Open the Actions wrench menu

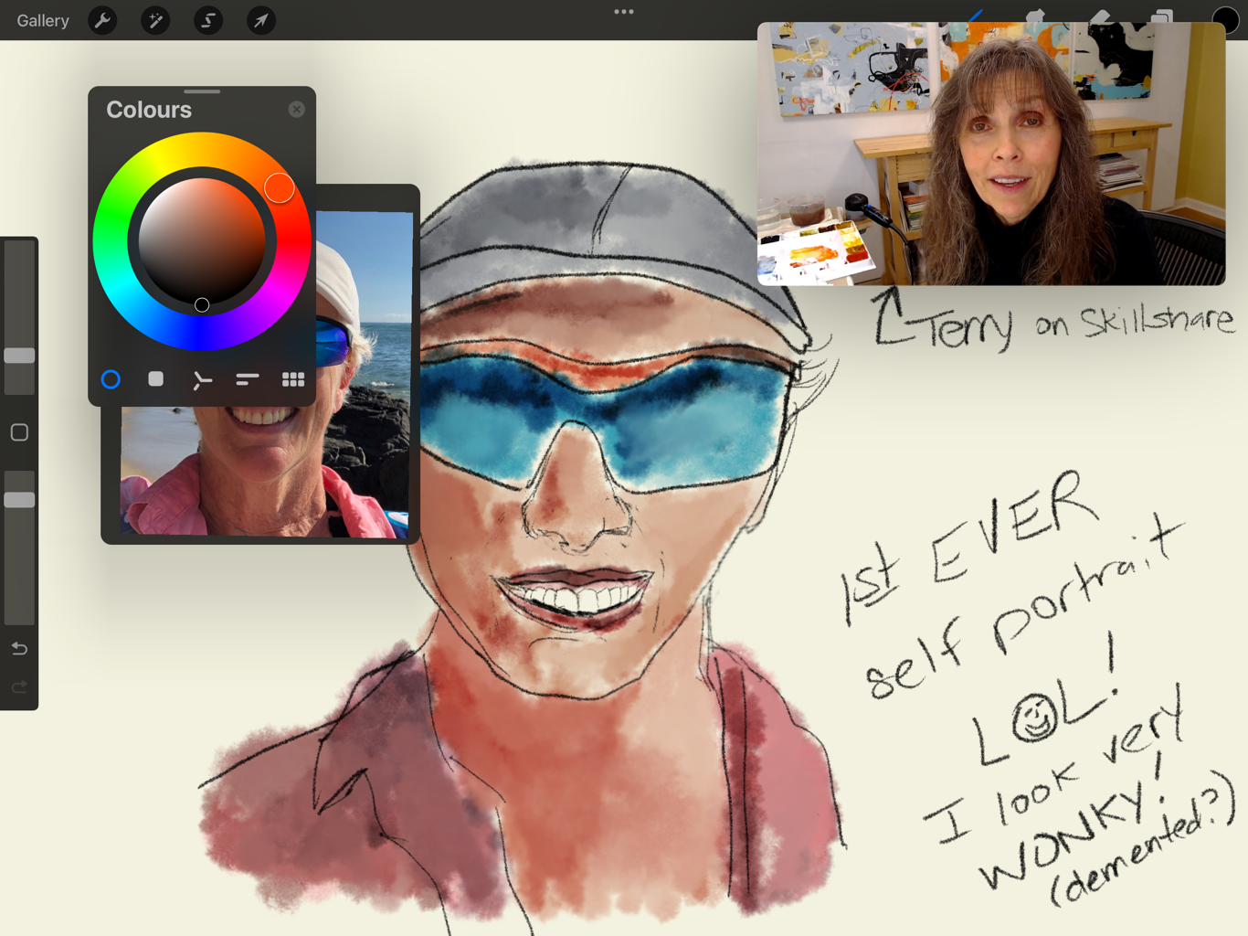tap(102, 20)
